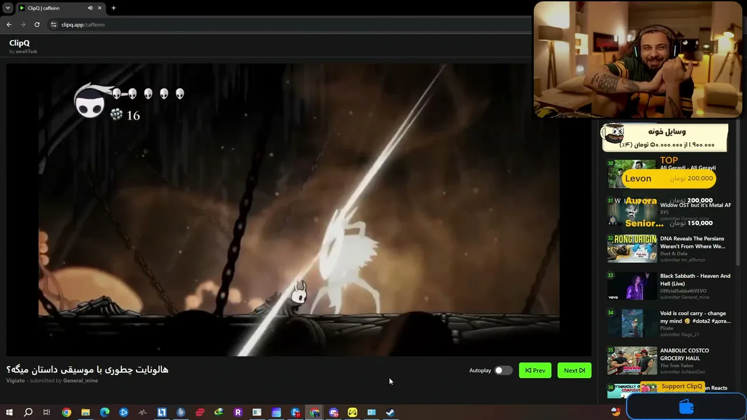
Task: Open Task View on the taskbar
Action: [47, 412]
